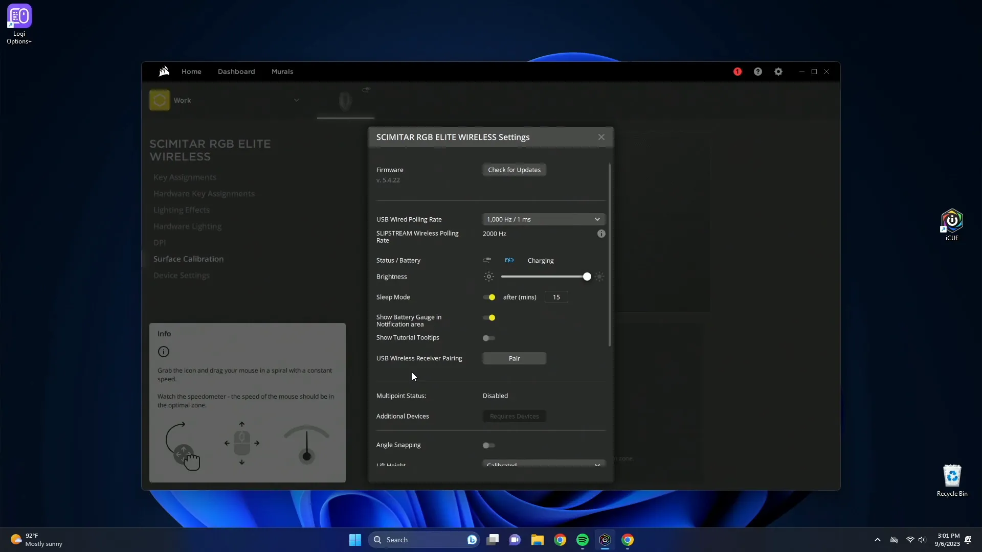This screenshot has width=982, height=552.
Task: Enable Show Tutorial Tooltips switch
Action: point(489,338)
